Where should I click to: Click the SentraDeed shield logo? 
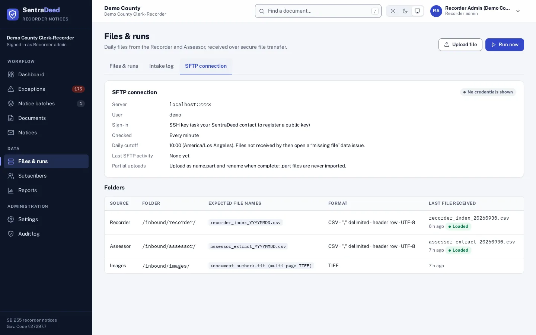(x=13, y=14)
